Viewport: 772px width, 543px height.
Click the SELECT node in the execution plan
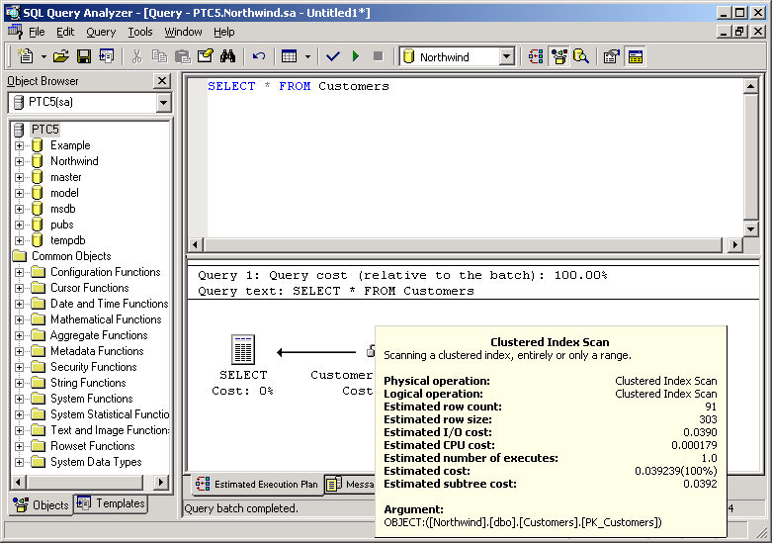(x=242, y=351)
